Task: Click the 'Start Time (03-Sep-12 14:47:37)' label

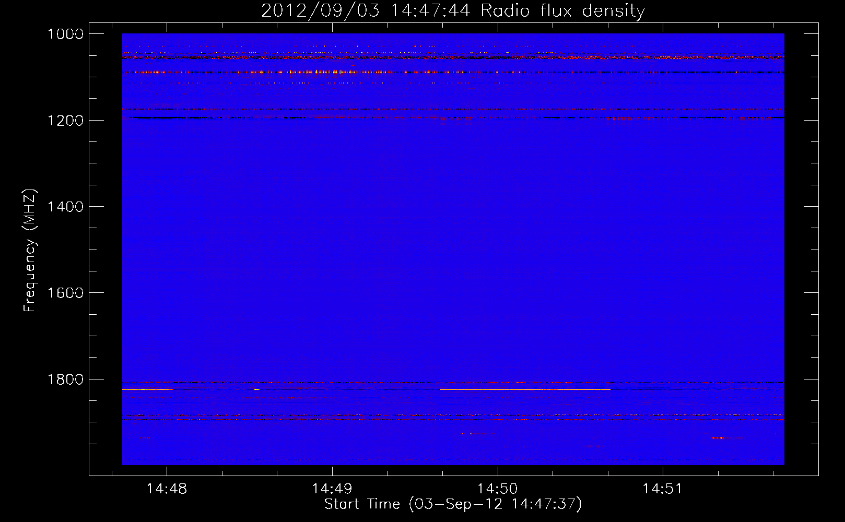Action: coord(453,504)
